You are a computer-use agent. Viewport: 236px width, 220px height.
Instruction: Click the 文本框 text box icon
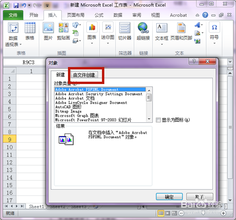[161, 28]
